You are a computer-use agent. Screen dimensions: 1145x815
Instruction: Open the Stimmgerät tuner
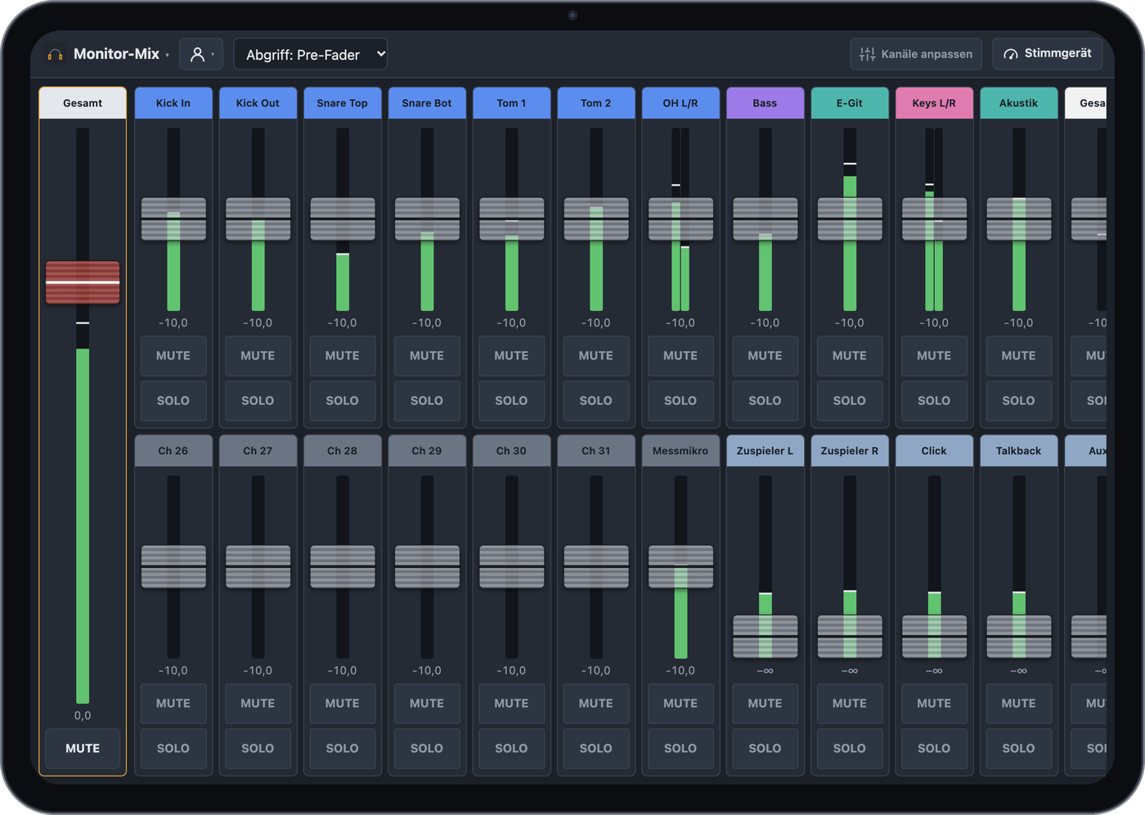(x=1048, y=54)
